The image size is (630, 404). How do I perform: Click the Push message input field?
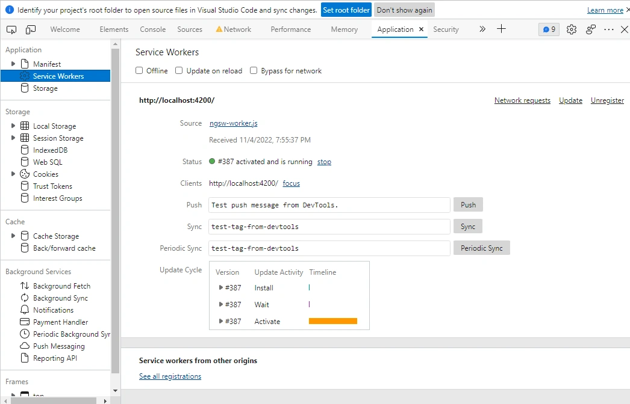[329, 204]
